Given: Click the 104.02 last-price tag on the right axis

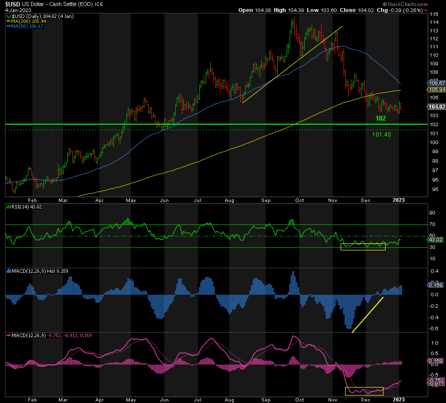Looking at the screenshot, I should click(x=437, y=107).
